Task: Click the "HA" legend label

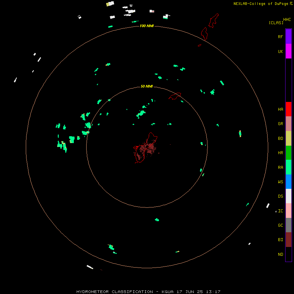Action: (280, 109)
